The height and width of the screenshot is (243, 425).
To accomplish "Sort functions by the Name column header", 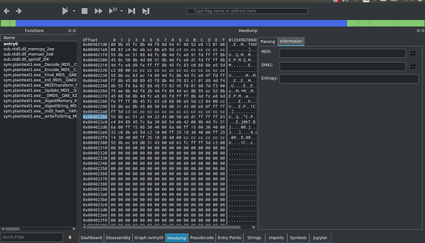I will [38, 38].
